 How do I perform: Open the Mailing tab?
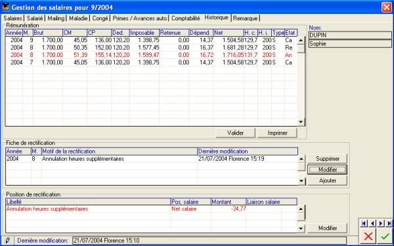56,18
